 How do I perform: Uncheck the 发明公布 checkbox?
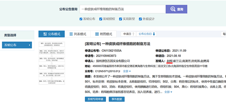pos(81,19)
